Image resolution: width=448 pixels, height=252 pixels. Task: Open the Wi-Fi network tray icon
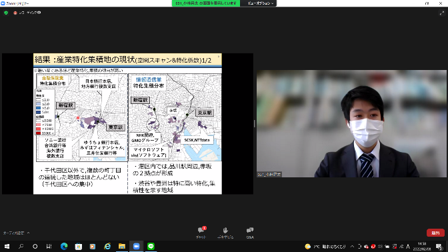point(401,247)
